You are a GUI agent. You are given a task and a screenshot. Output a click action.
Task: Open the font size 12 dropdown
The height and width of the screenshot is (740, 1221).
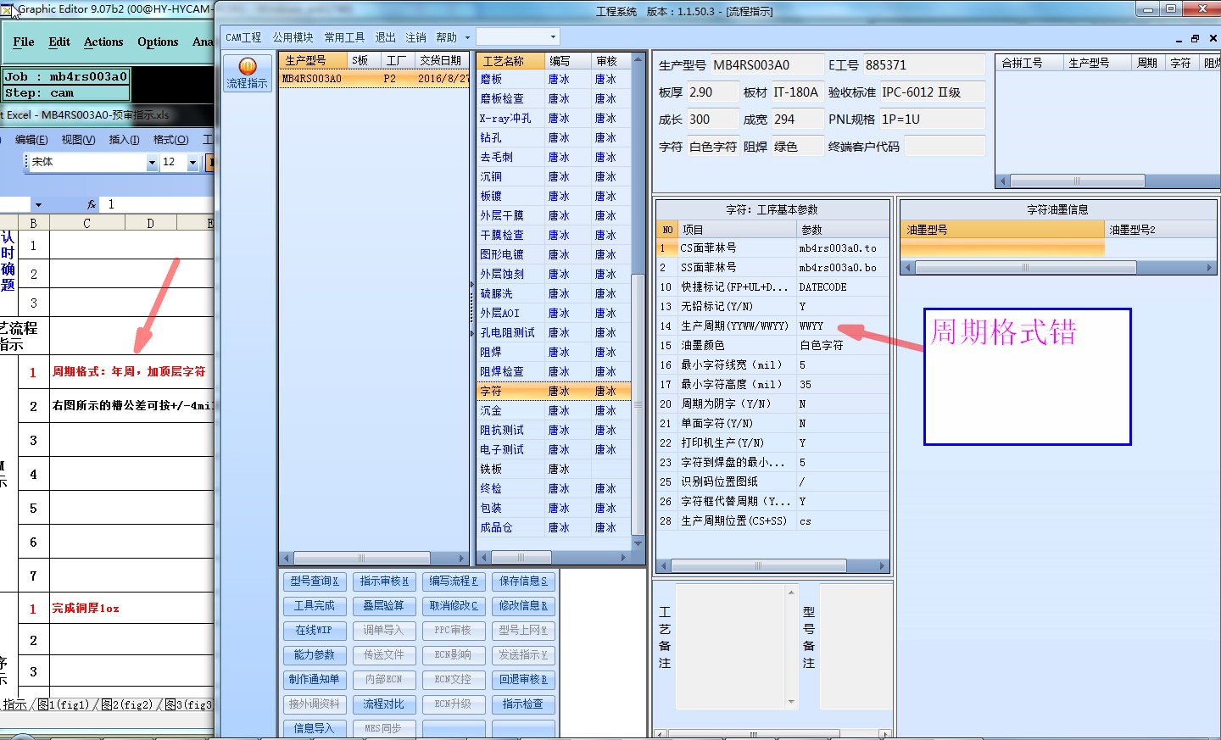[x=192, y=162]
